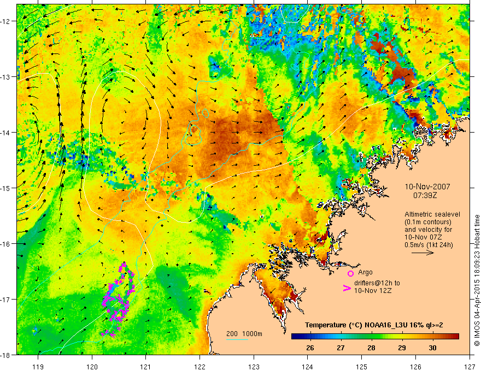
Task: Click the '-12' latitude axis label
Action: [6, 21]
